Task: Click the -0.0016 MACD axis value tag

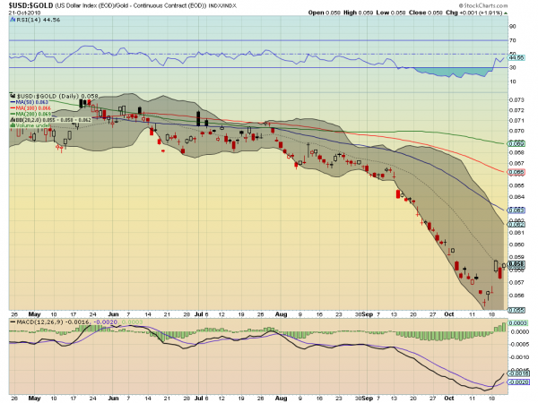Action: 518,373
